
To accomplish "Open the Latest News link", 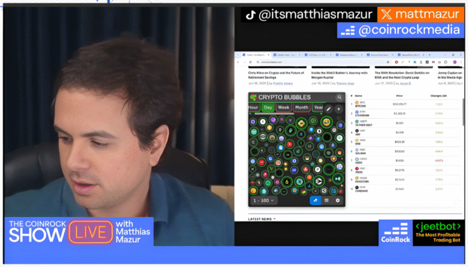I will (x=262, y=219).
